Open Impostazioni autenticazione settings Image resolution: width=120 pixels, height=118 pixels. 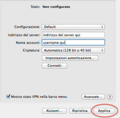pos(70,58)
